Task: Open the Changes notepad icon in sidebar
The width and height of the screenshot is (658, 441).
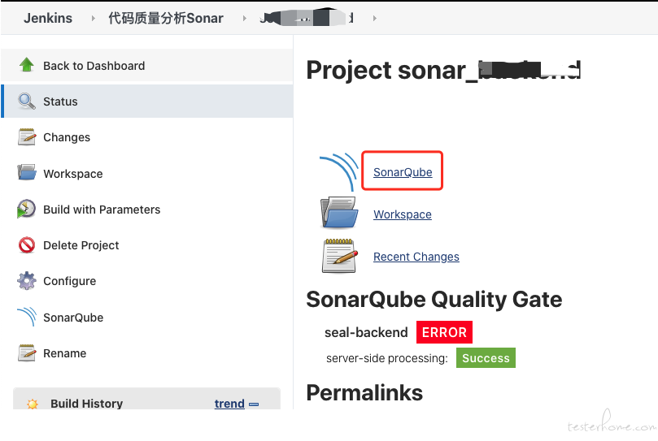Action: [27, 137]
